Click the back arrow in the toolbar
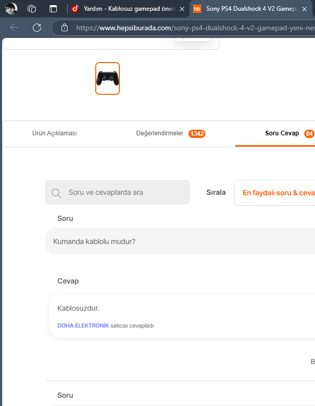The height and width of the screenshot is (406, 315). click(x=14, y=28)
